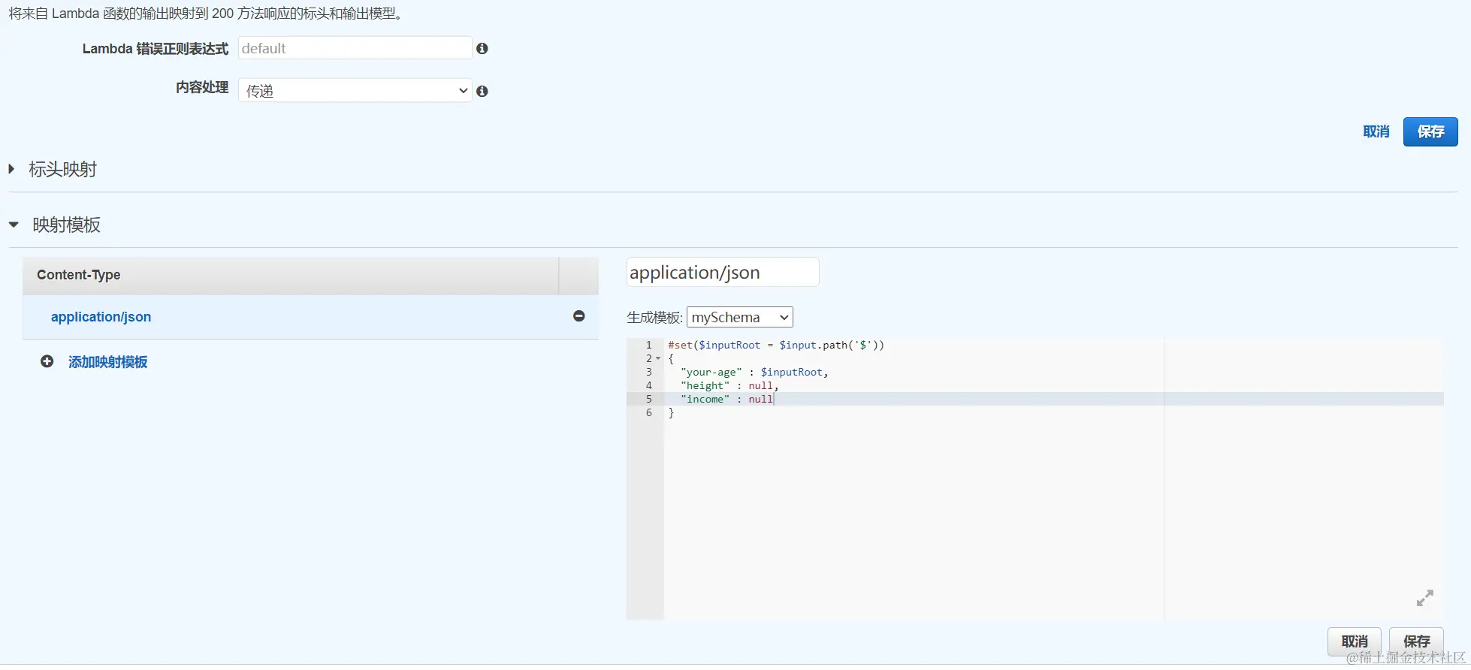Select application/json in Content-Type list
Screen dimensions: 1471x670
tap(101, 317)
